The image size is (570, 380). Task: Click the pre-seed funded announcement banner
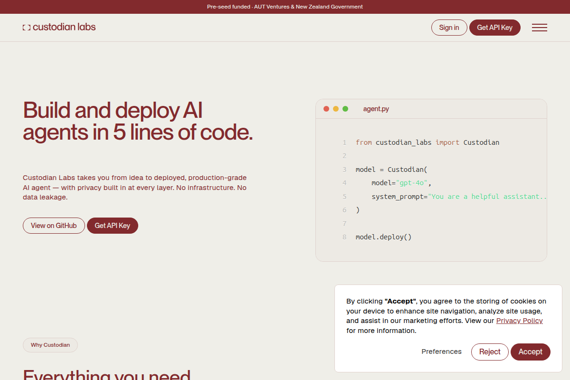[x=285, y=7]
